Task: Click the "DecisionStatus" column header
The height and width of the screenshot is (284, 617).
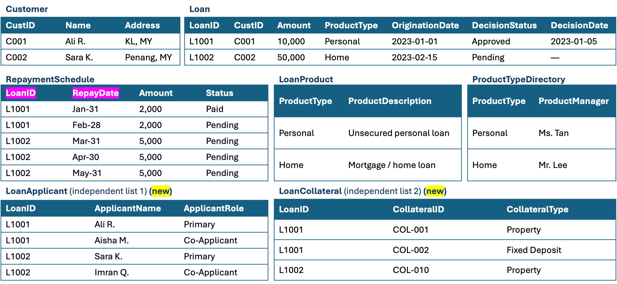Action: point(504,25)
